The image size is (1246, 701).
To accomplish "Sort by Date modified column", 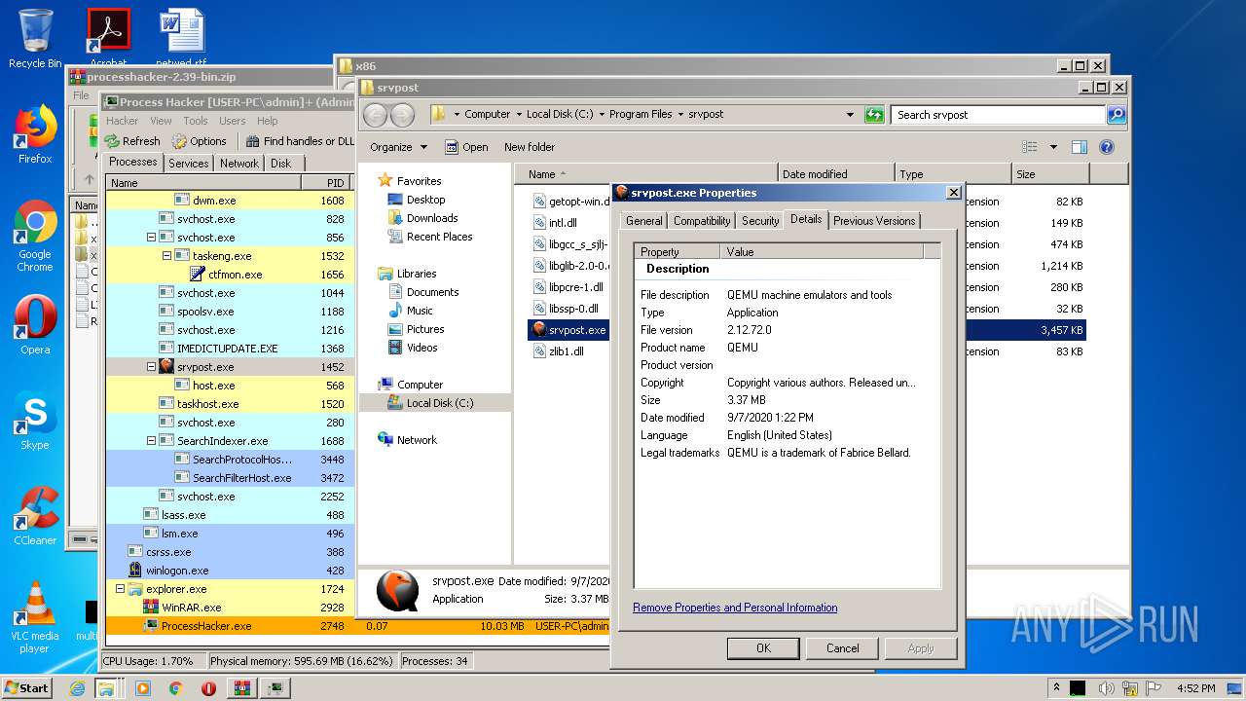I will click(x=835, y=174).
